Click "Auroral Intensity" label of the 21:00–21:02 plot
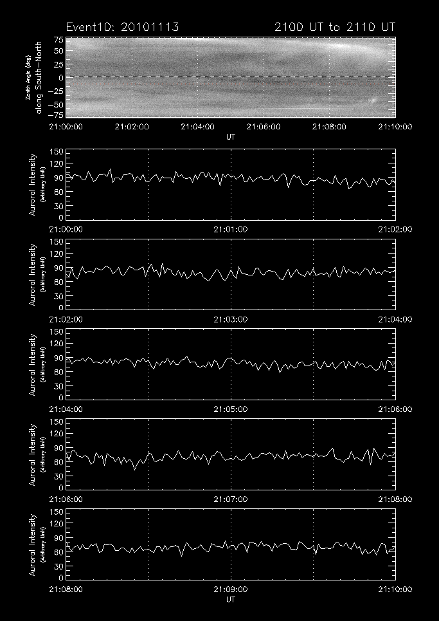Image resolution: width=439 pixels, height=621 pixels. coord(32,185)
